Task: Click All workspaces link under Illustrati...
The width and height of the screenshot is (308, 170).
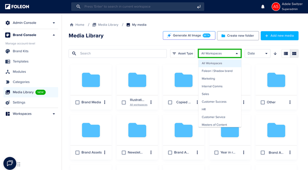Action: pyautogui.click(x=138, y=105)
